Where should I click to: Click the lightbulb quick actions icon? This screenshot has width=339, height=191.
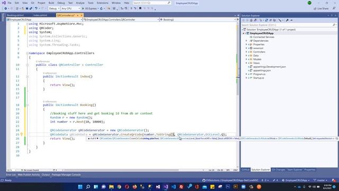click(x=22, y=134)
